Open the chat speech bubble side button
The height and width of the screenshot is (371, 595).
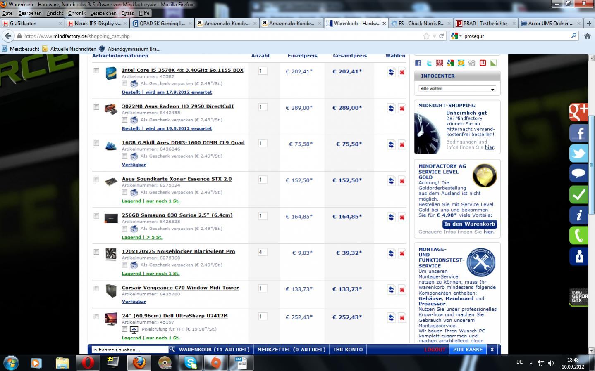click(578, 174)
